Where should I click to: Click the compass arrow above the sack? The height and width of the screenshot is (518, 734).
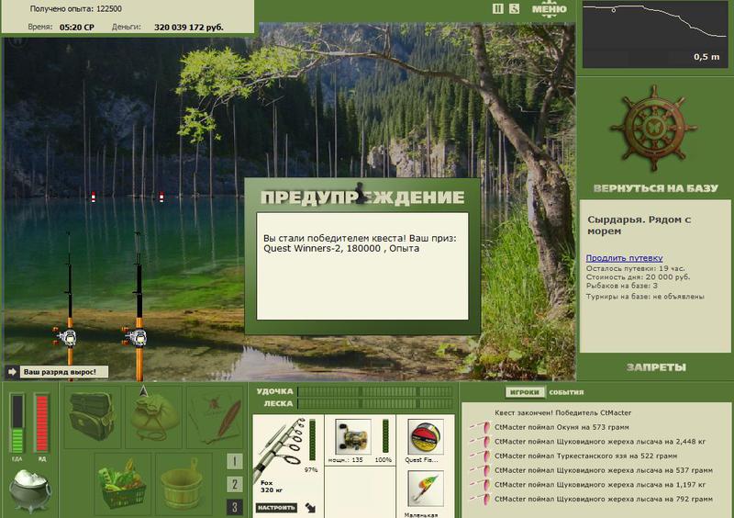tap(144, 390)
